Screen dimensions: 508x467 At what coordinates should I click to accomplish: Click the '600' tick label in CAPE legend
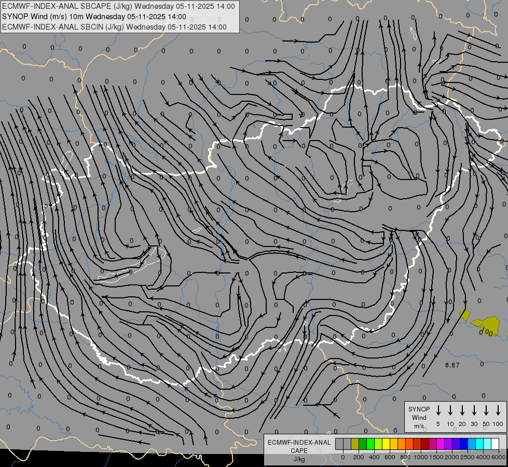[390, 457]
